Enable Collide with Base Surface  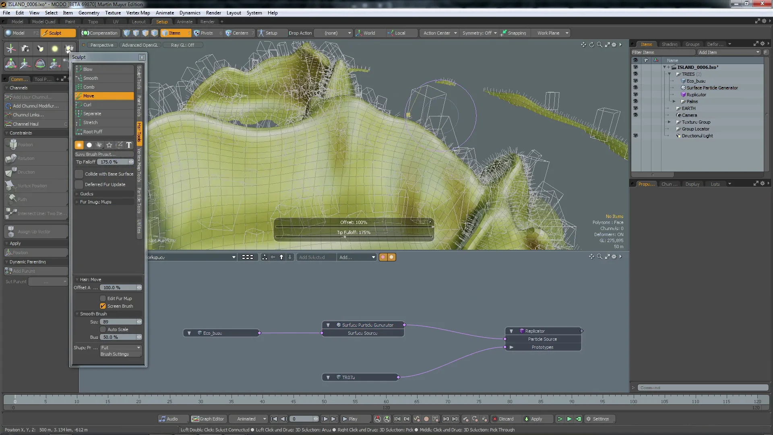[79, 174]
